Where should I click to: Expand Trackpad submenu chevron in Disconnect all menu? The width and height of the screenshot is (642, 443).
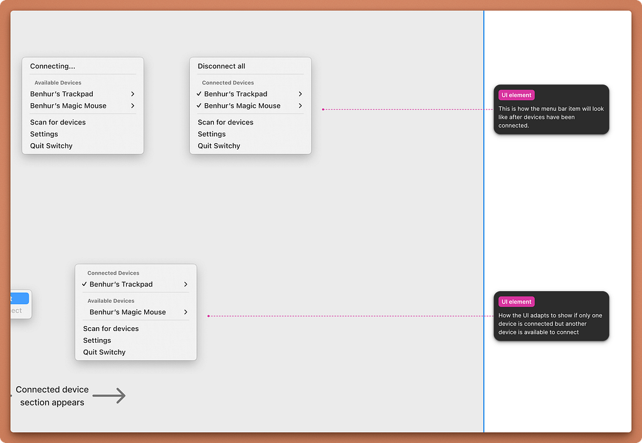(300, 94)
